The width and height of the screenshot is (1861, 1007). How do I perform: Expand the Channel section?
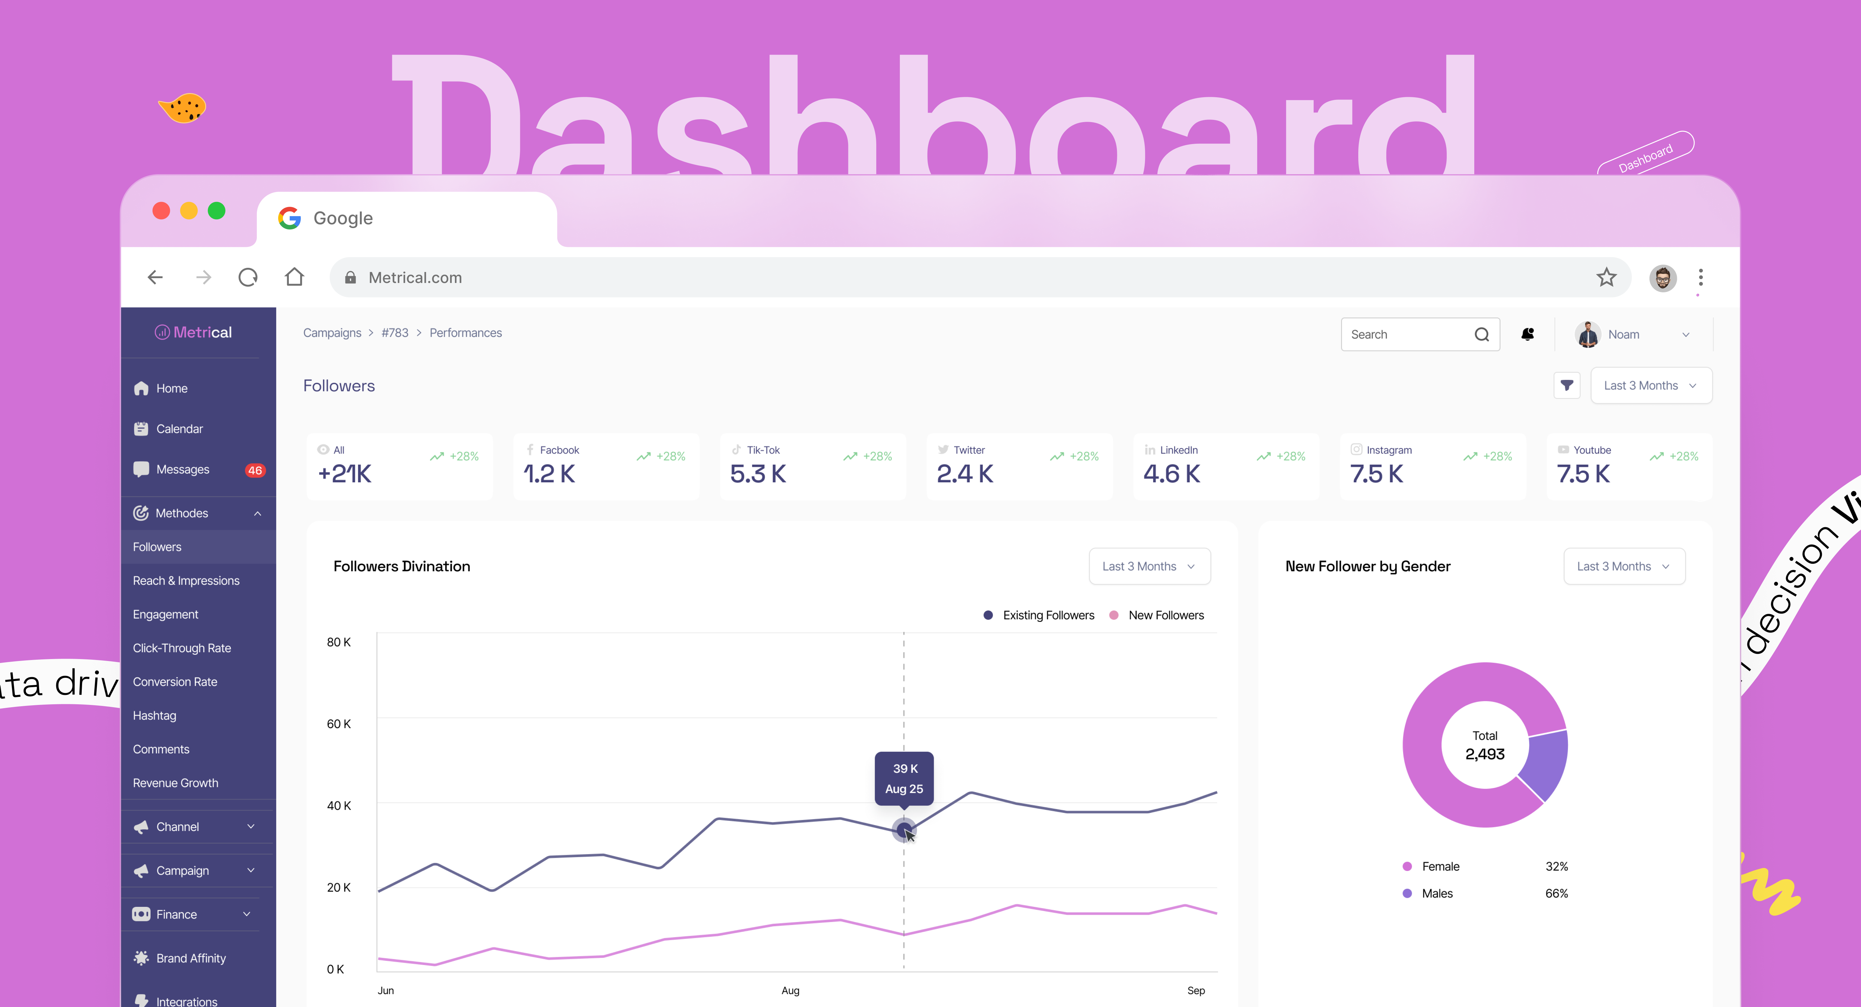click(251, 826)
